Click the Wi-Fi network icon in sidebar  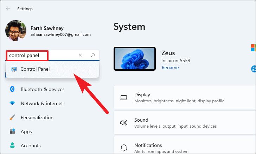pos(12,103)
